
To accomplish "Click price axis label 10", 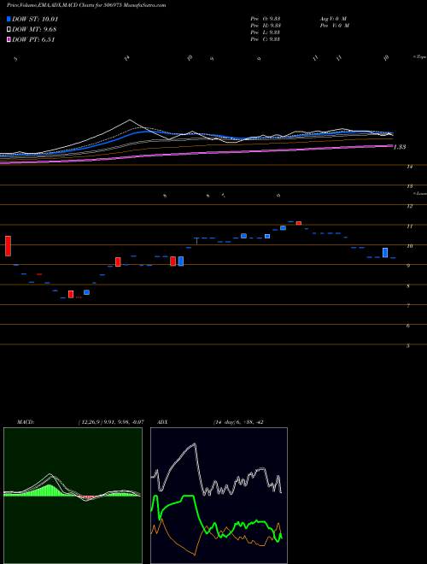I will (409, 246).
